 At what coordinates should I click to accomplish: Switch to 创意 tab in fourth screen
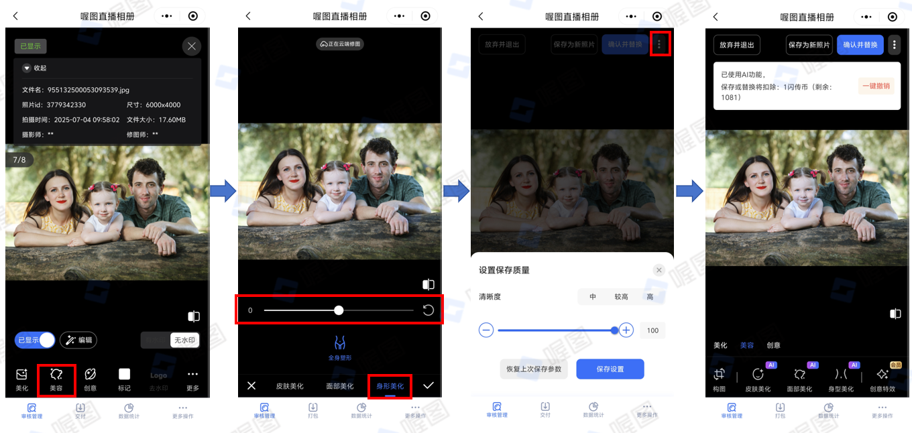pos(773,345)
